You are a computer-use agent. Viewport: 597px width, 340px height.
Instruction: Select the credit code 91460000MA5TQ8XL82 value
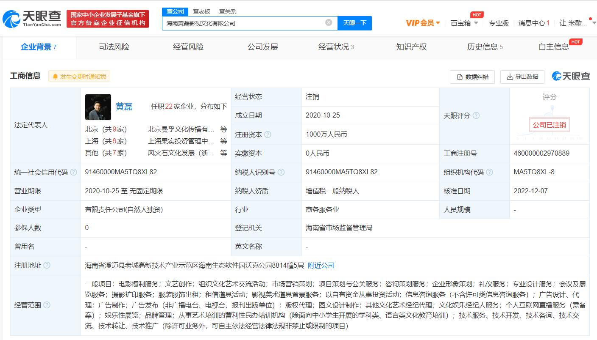[121, 172]
